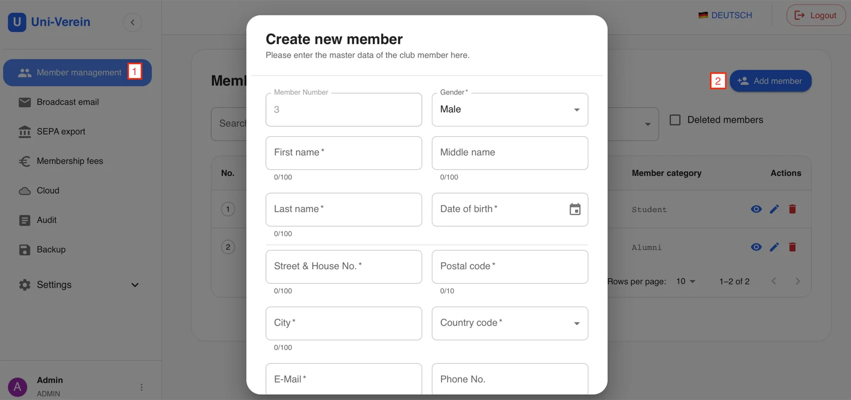This screenshot has height=400, width=851.
Task: View details of the Student member row
Action: (x=756, y=209)
